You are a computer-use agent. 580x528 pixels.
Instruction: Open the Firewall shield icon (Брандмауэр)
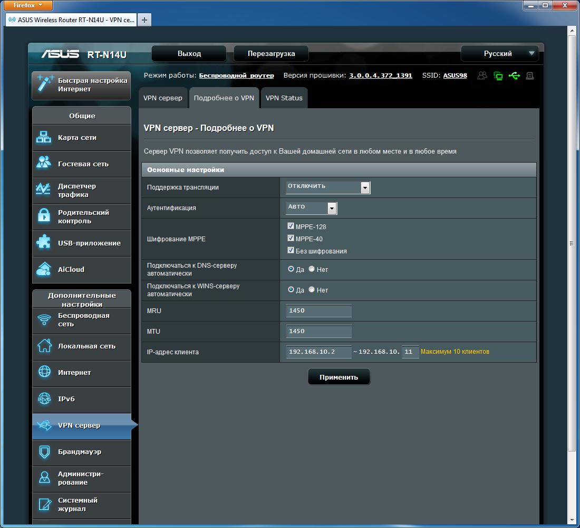point(44,452)
